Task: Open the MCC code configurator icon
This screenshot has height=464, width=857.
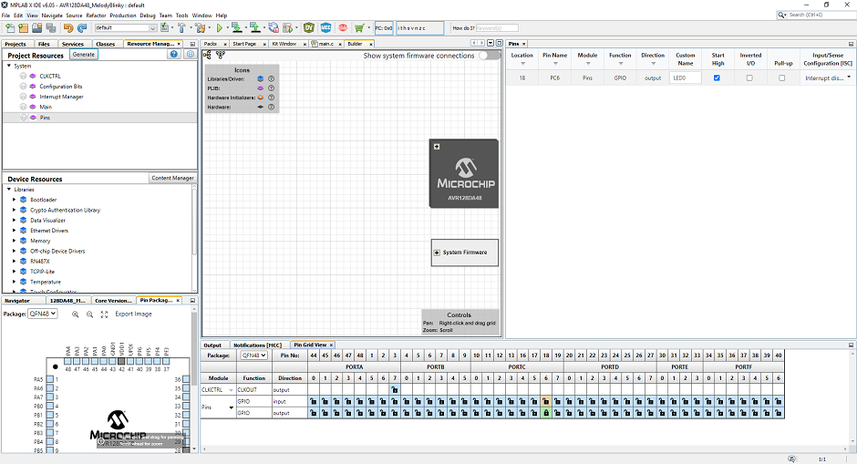Action: tap(325, 28)
